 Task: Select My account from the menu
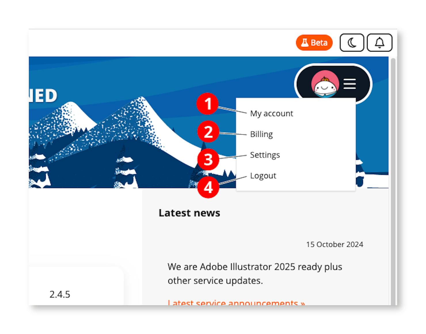coord(271,113)
